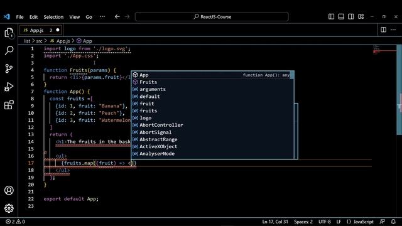The width and height of the screenshot is (402, 226).
Task: Open the File menu
Action: click(19, 17)
